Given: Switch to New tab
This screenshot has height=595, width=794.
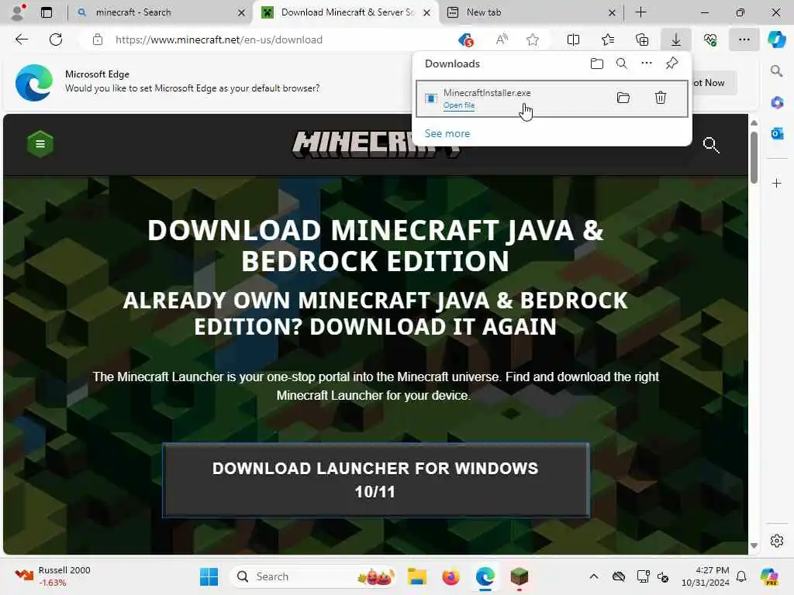Looking at the screenshot, I should click(529, 12).
